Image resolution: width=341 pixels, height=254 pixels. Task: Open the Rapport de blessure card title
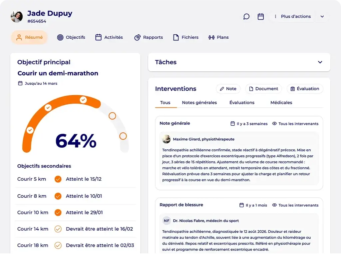tap(181, 205)
